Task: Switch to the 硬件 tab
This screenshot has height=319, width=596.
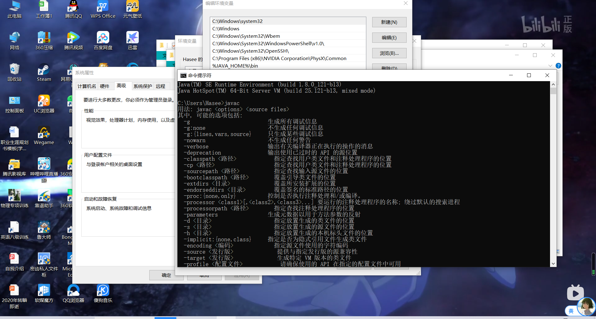Action: coord(105,86)
